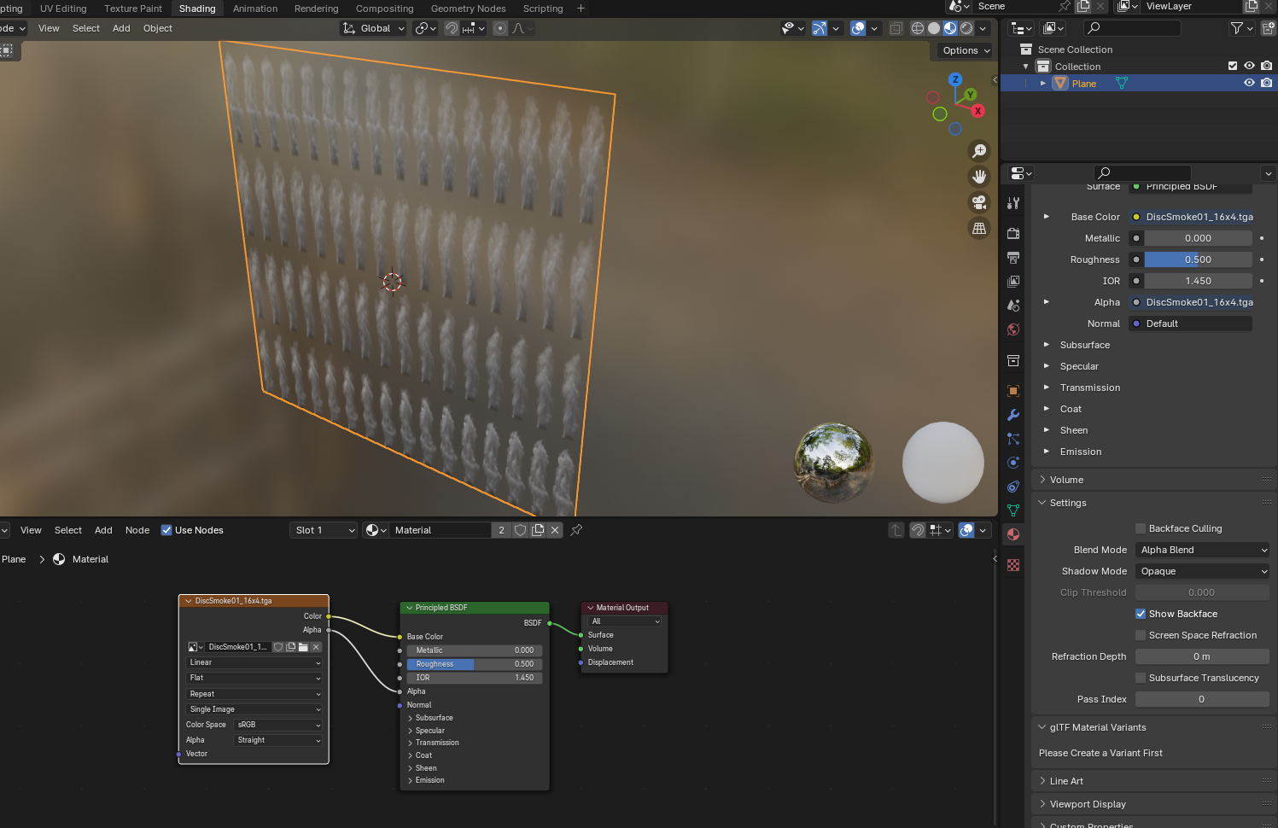
Task: Open the Physics properties tab
Action: (x=1013, y=463)
